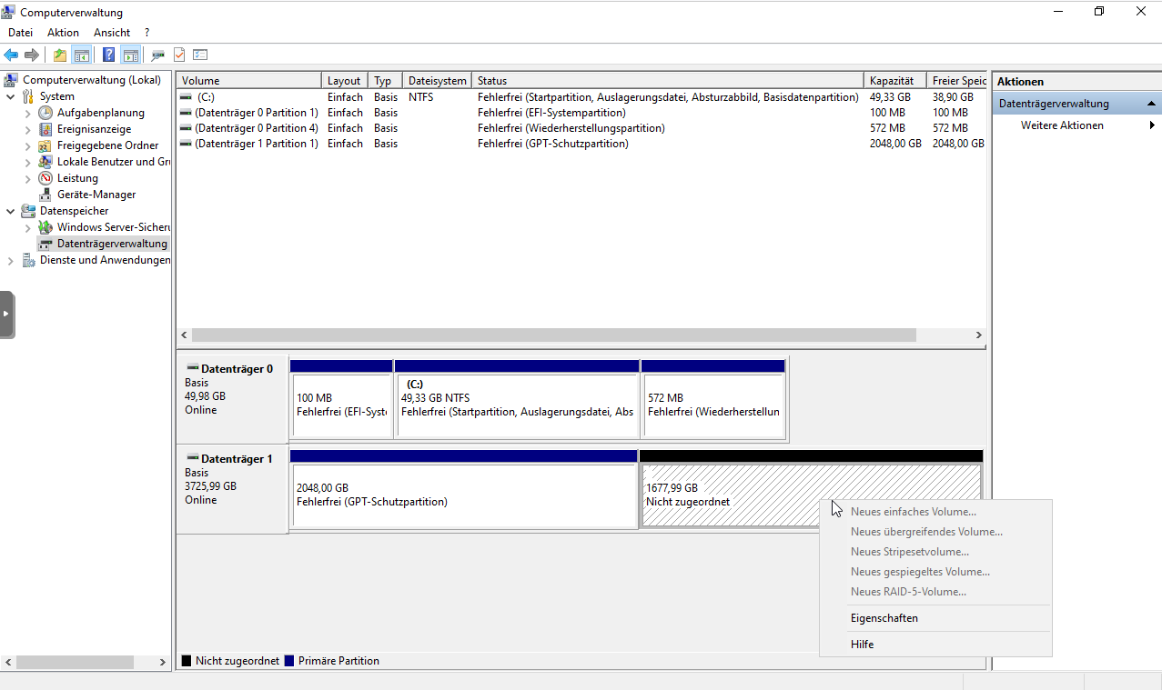Viewport: 1162px width, 690px height.
Task: Open the ? help menu
Action: (x=147, y=33)
